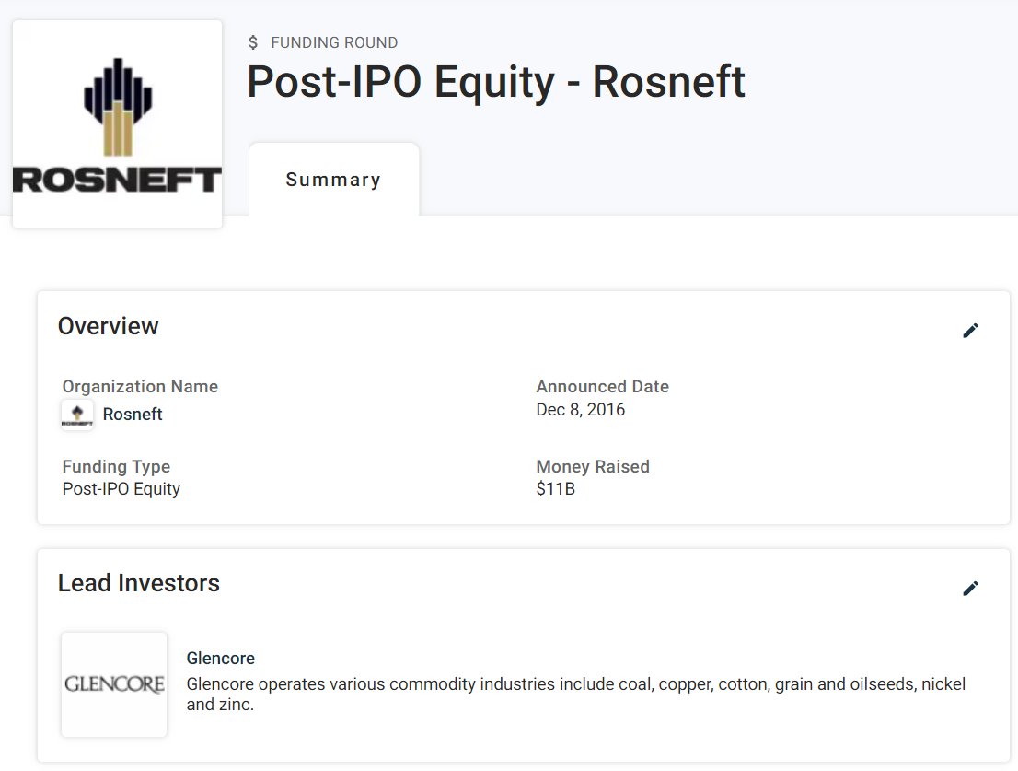Click the Overview section edit pencil icon
This screenshot has height=771, width=1018.
970,331
